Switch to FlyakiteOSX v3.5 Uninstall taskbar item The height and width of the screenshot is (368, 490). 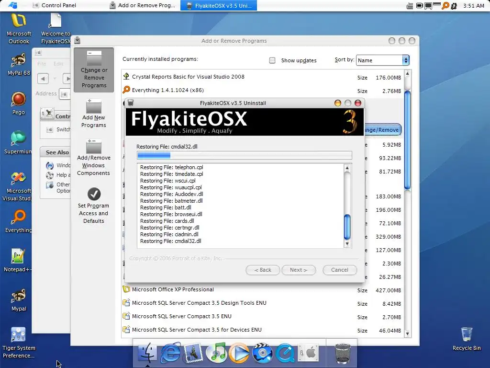coord(219,5)
